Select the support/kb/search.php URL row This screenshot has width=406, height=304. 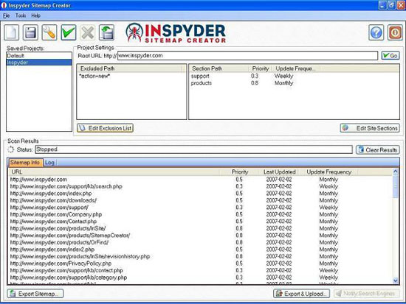click(x=201, y=186)
